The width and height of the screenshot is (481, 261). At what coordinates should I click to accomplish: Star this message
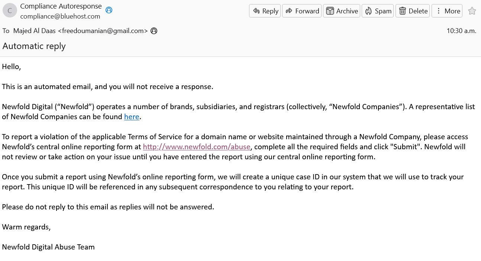(x=472, y=11)
